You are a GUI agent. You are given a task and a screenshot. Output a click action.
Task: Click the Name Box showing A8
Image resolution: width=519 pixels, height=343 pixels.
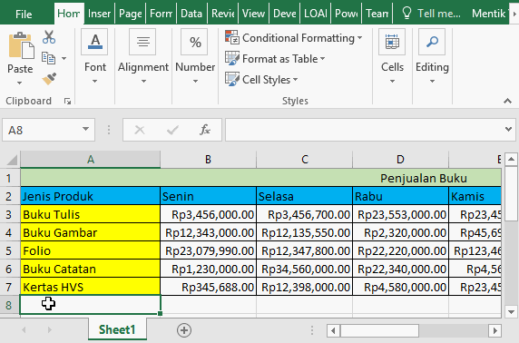48,130
